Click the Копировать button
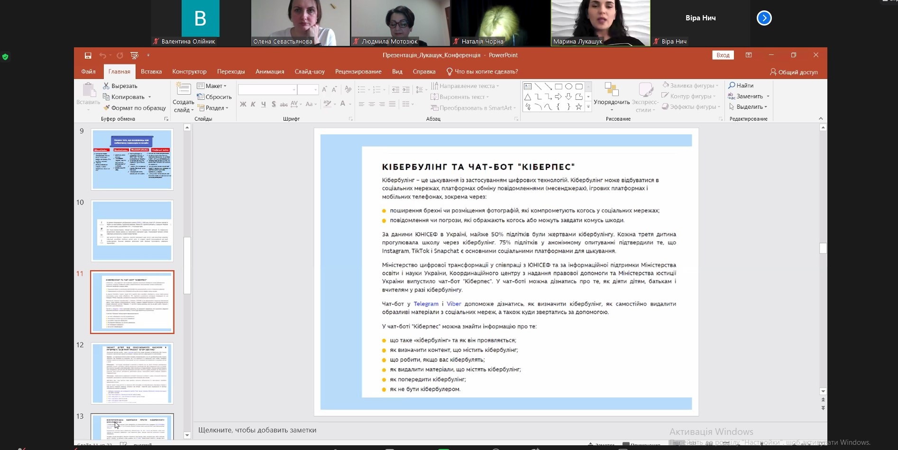The width and height of the screenshot is (898, 450). point(124,97)
